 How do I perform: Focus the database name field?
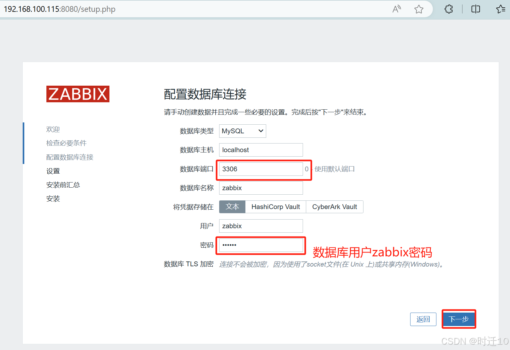tap(261, 188)
